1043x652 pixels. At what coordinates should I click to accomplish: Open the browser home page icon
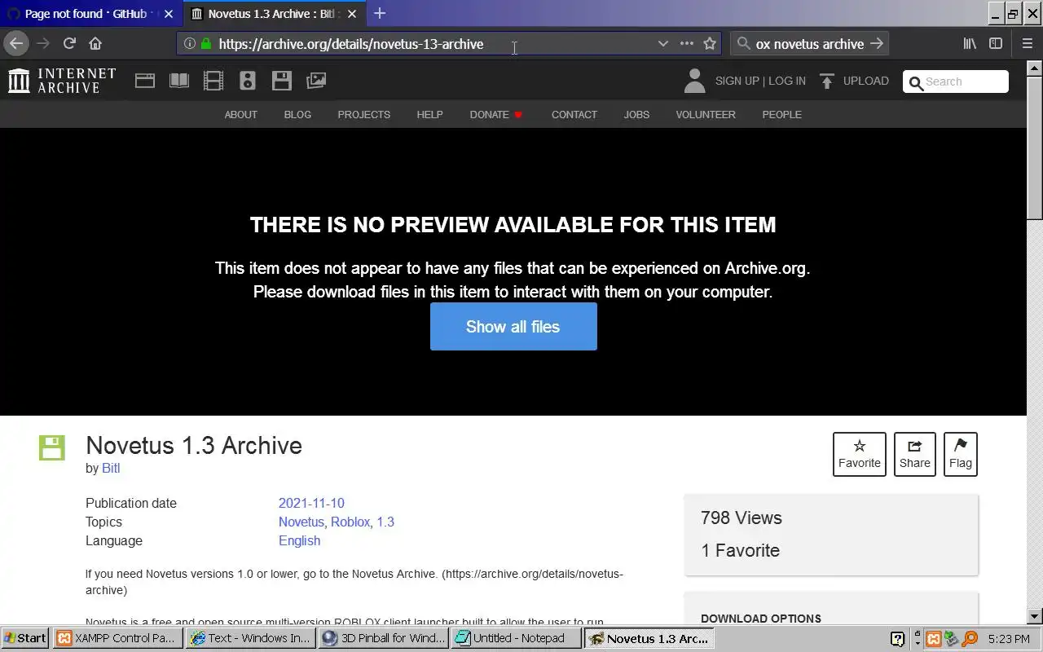[95, 44]
